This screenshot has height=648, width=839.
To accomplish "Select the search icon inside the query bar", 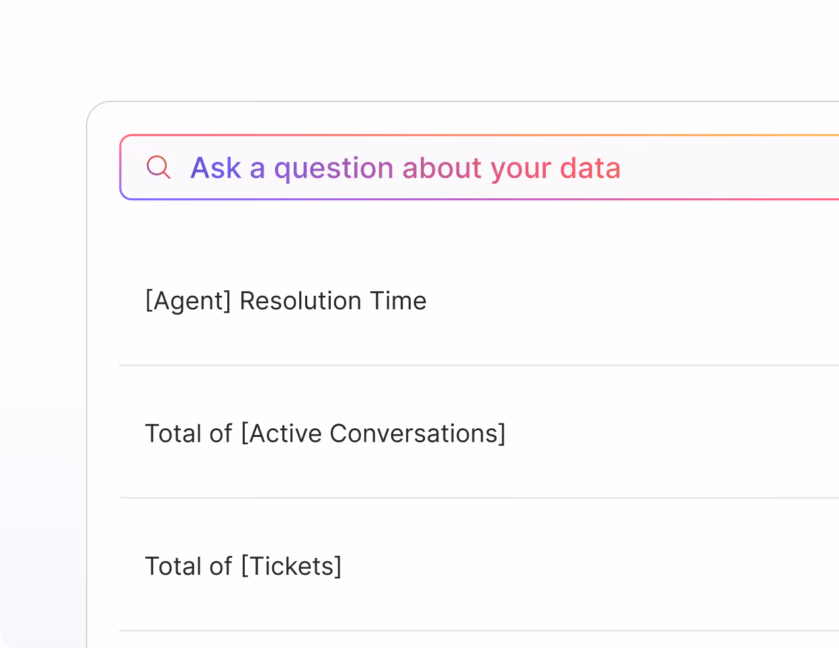I will coord(159,167).
